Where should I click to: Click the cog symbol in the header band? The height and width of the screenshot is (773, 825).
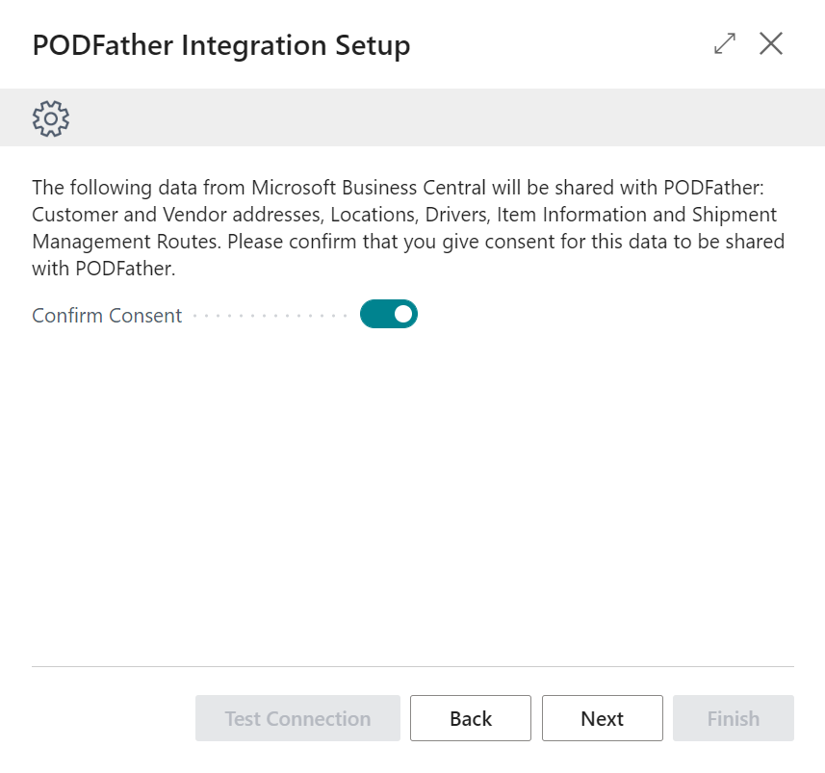(x=50, y=118)
